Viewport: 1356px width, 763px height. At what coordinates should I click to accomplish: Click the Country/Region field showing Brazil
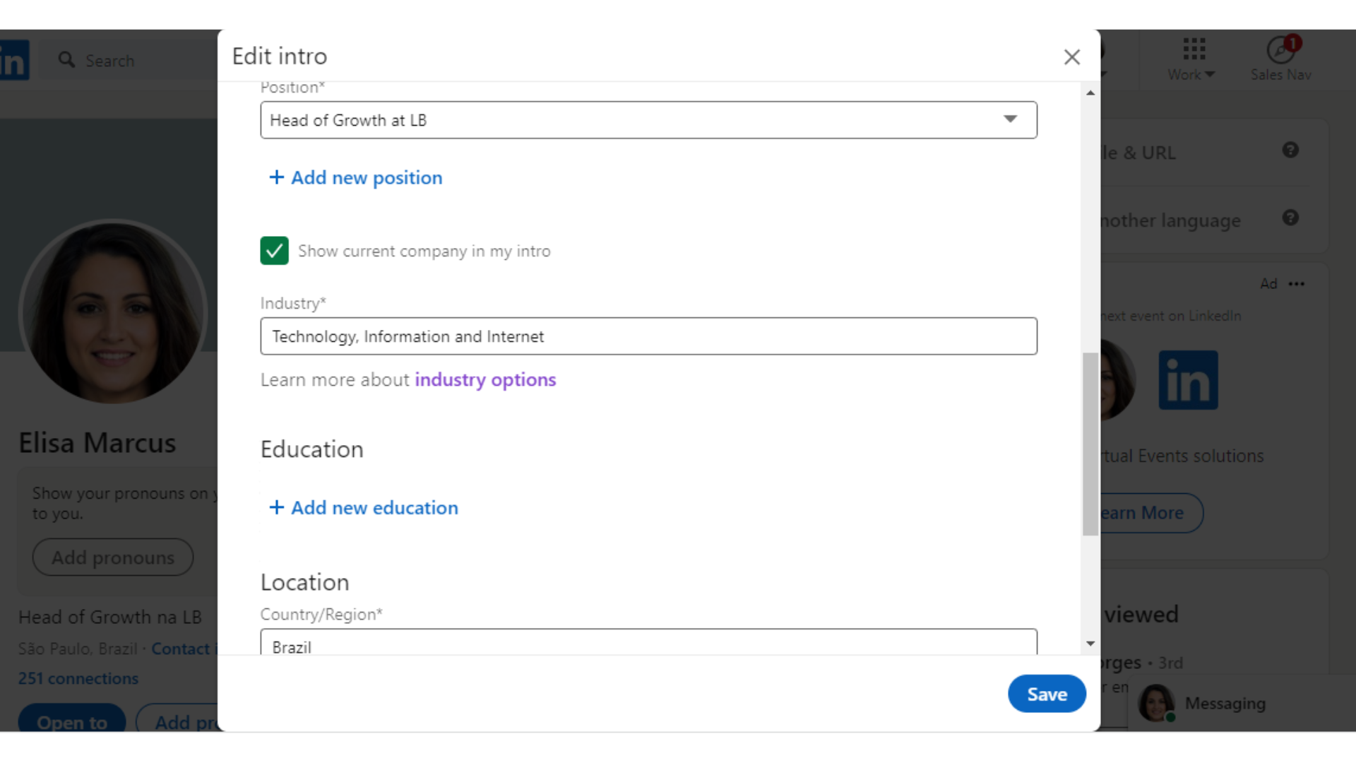coord(648,644)
